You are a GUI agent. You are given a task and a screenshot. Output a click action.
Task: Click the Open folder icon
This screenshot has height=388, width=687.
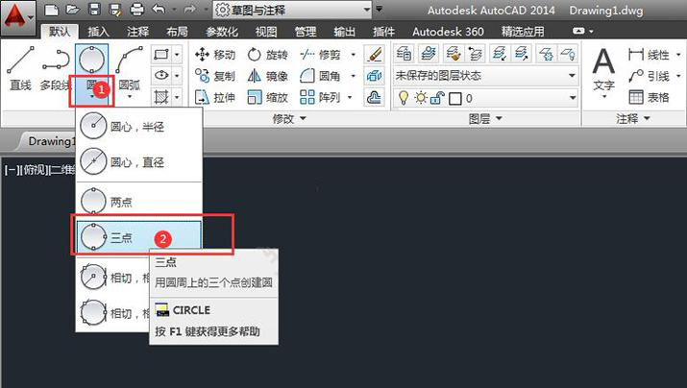click(x=73, y=10)
